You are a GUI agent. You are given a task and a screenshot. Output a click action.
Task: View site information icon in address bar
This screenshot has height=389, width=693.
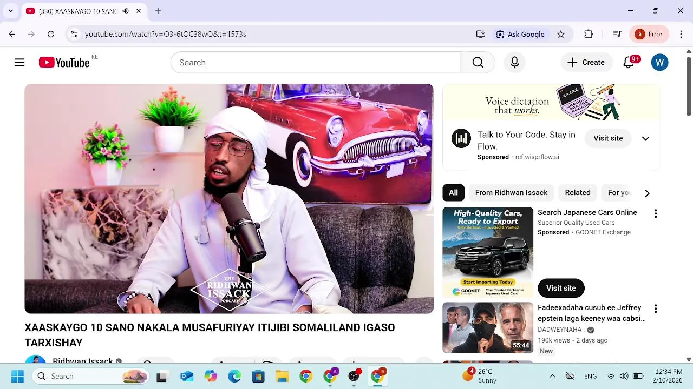[74, 34]
